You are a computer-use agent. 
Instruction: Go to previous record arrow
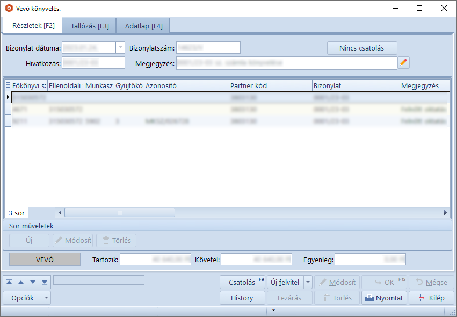point(21,282)
